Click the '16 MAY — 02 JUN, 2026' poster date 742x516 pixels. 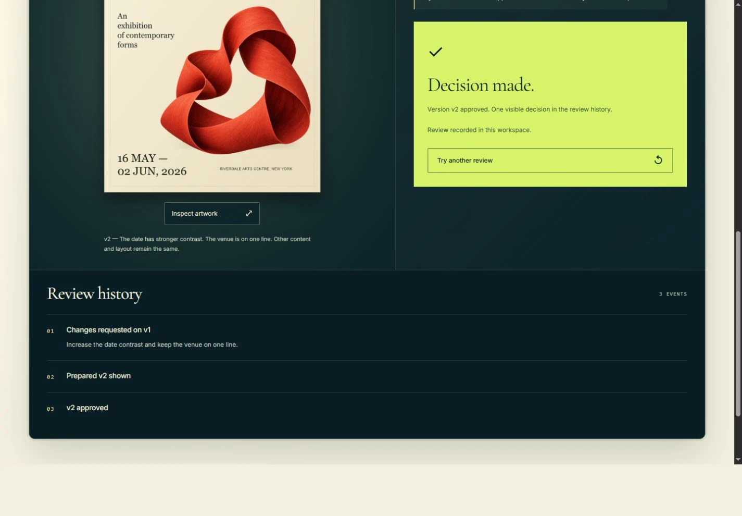click(152, 165)
